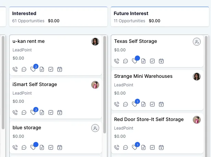The width and height of the screenshot is (211, 157).
Task: Click the task checkmark icon on Strange Mini Warehouses card
Action: click(x=152, y=104)
